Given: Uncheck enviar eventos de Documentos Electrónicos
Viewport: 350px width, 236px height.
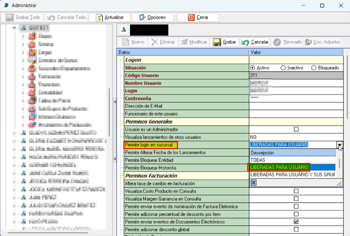Looking at the screenshot, I should [x=296, y=222].
